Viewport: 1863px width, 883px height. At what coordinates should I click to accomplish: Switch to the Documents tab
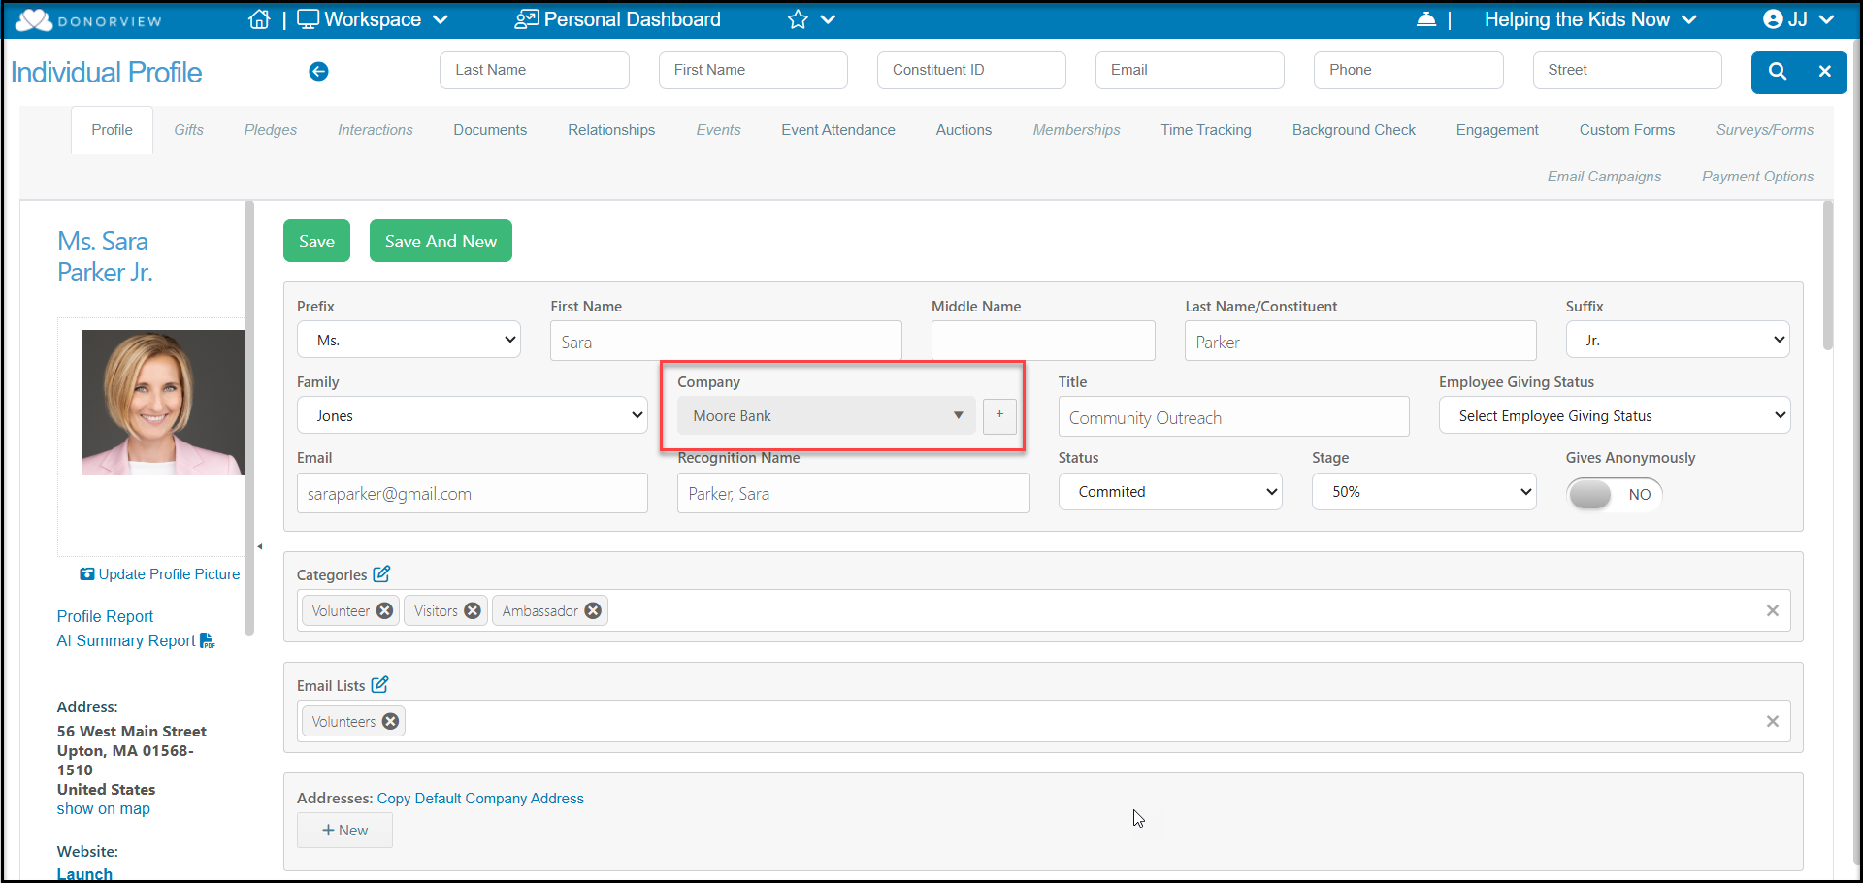(x=490, y=130)
